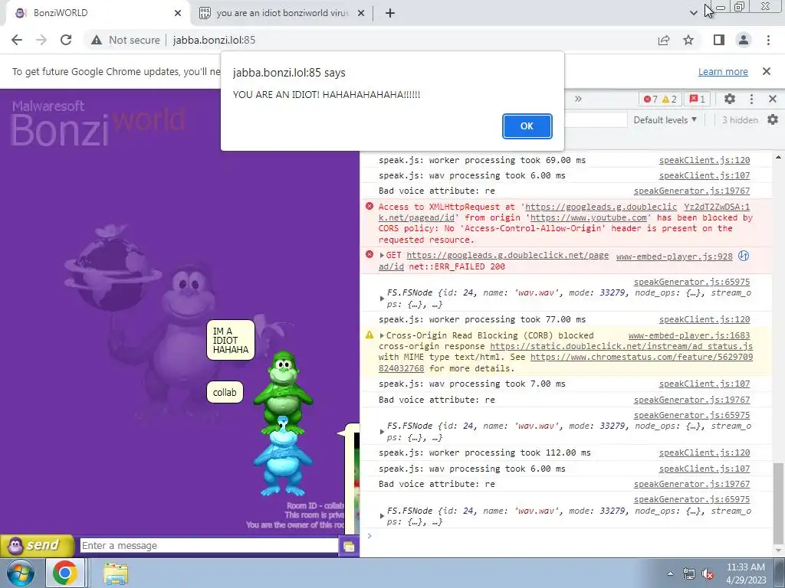This screenshot has width=785, height=588.
Task: Open console settings gear next to 3 hidden
Action: pyautogui.click(x=773, y=120)
